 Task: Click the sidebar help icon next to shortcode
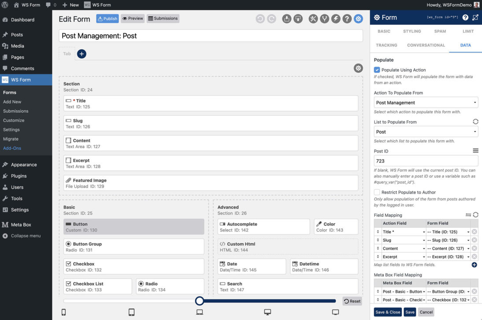465,18
